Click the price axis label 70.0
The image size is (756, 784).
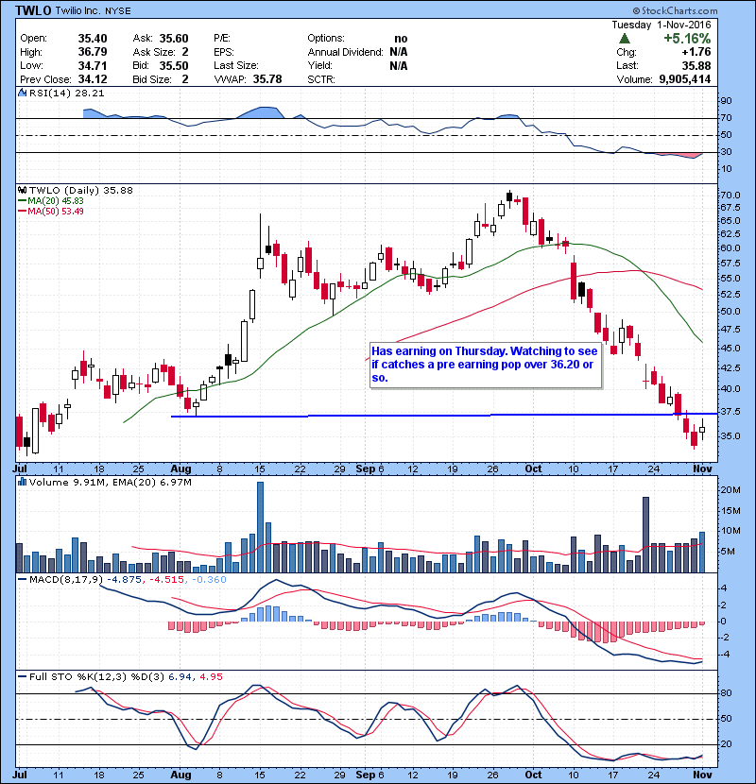click(730, 195)
